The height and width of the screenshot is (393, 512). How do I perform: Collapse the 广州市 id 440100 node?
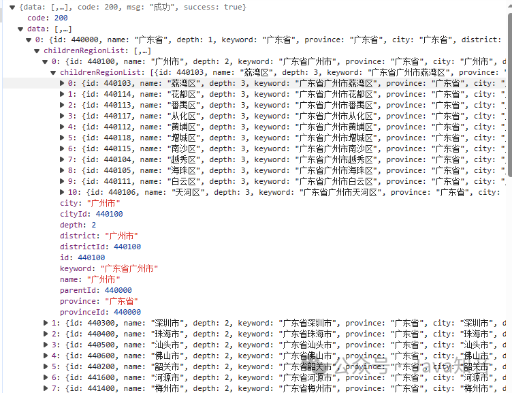coord(45,62)
